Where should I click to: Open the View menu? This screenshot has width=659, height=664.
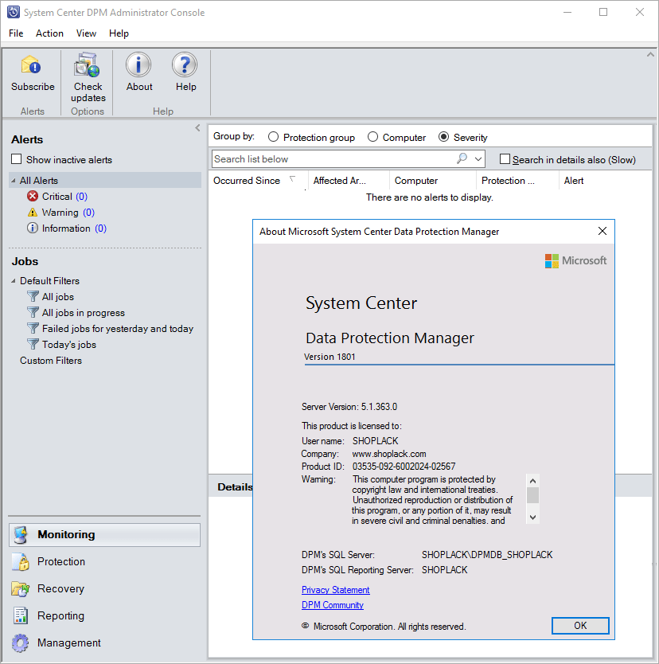point(86,33)
